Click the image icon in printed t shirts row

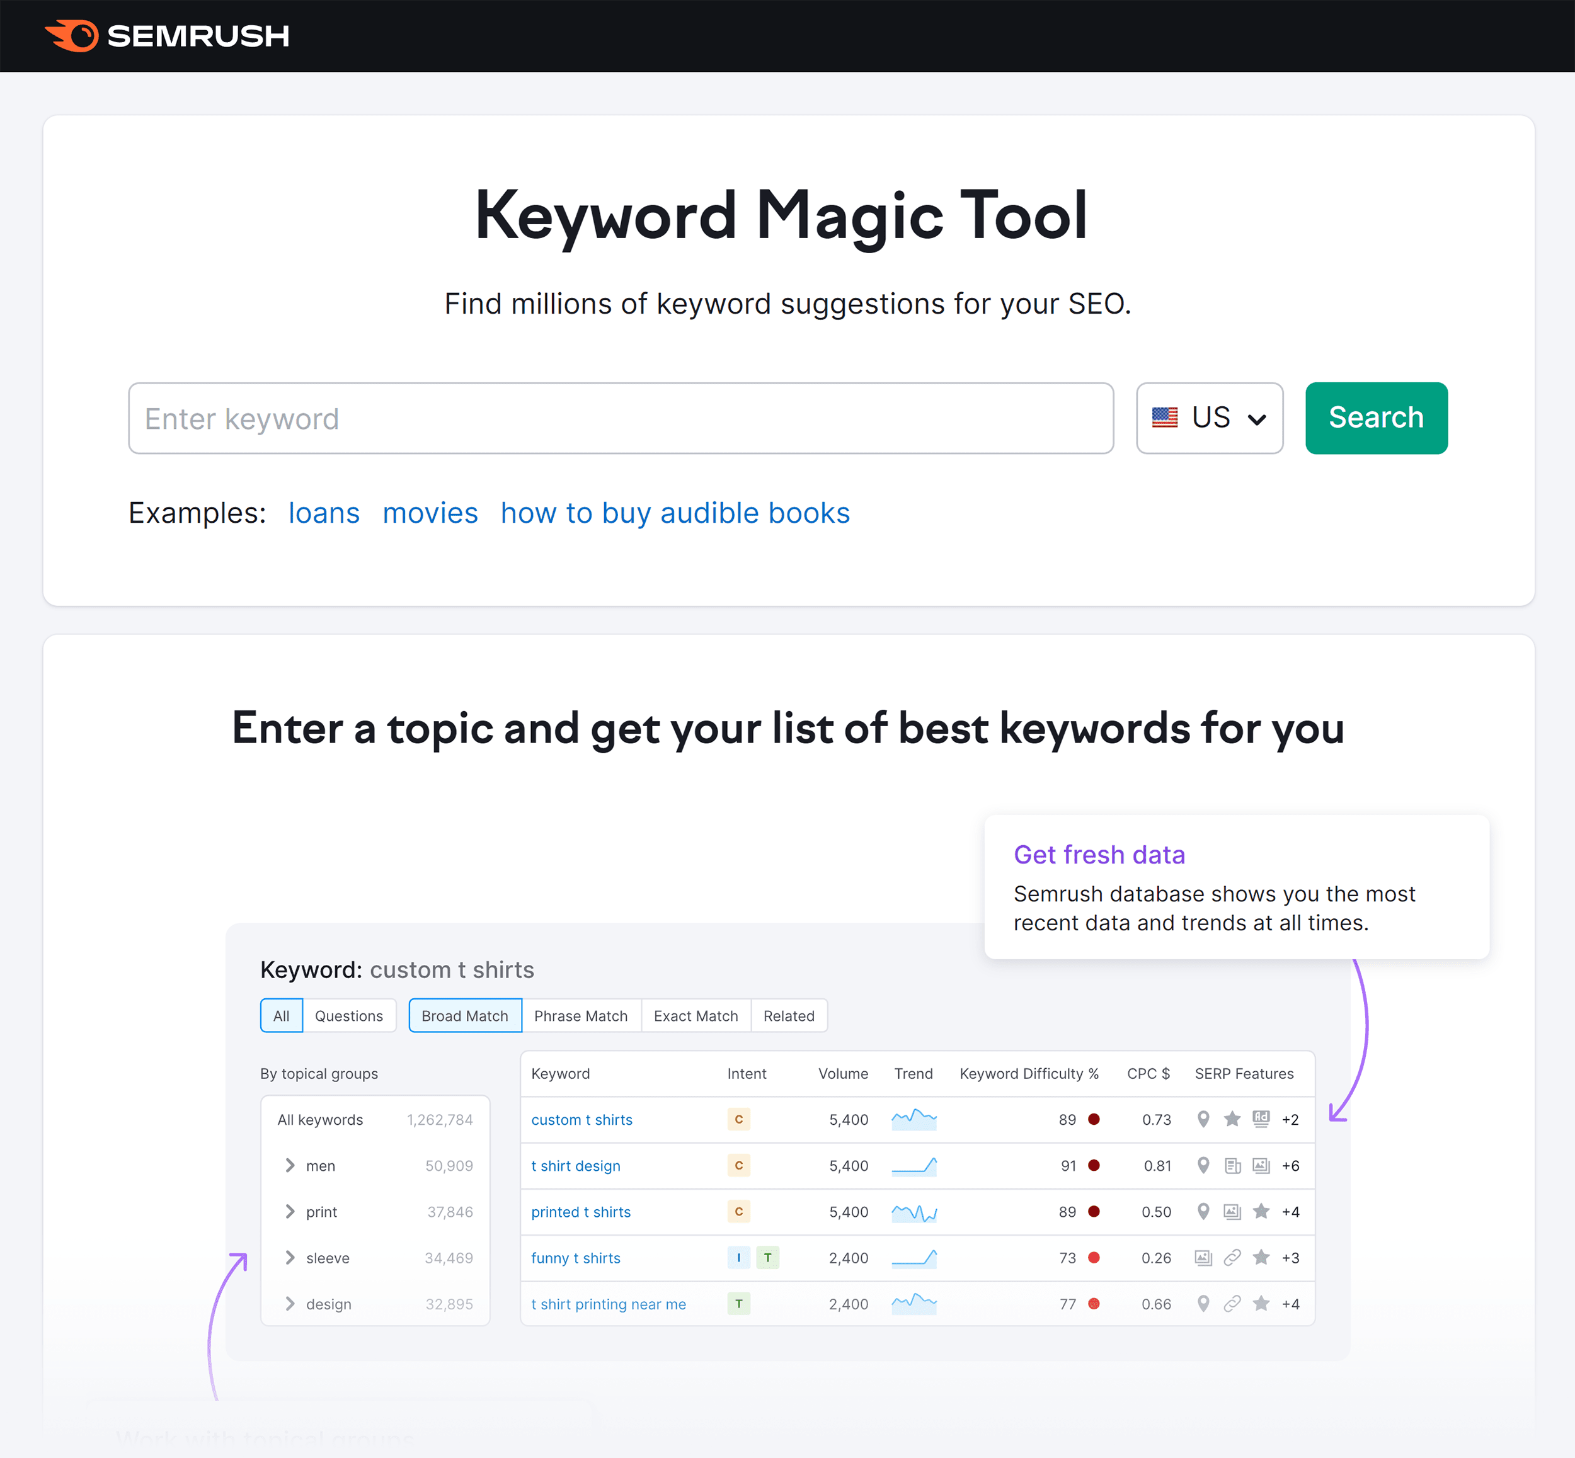pyautogui.click(x=1232, y=1211)
